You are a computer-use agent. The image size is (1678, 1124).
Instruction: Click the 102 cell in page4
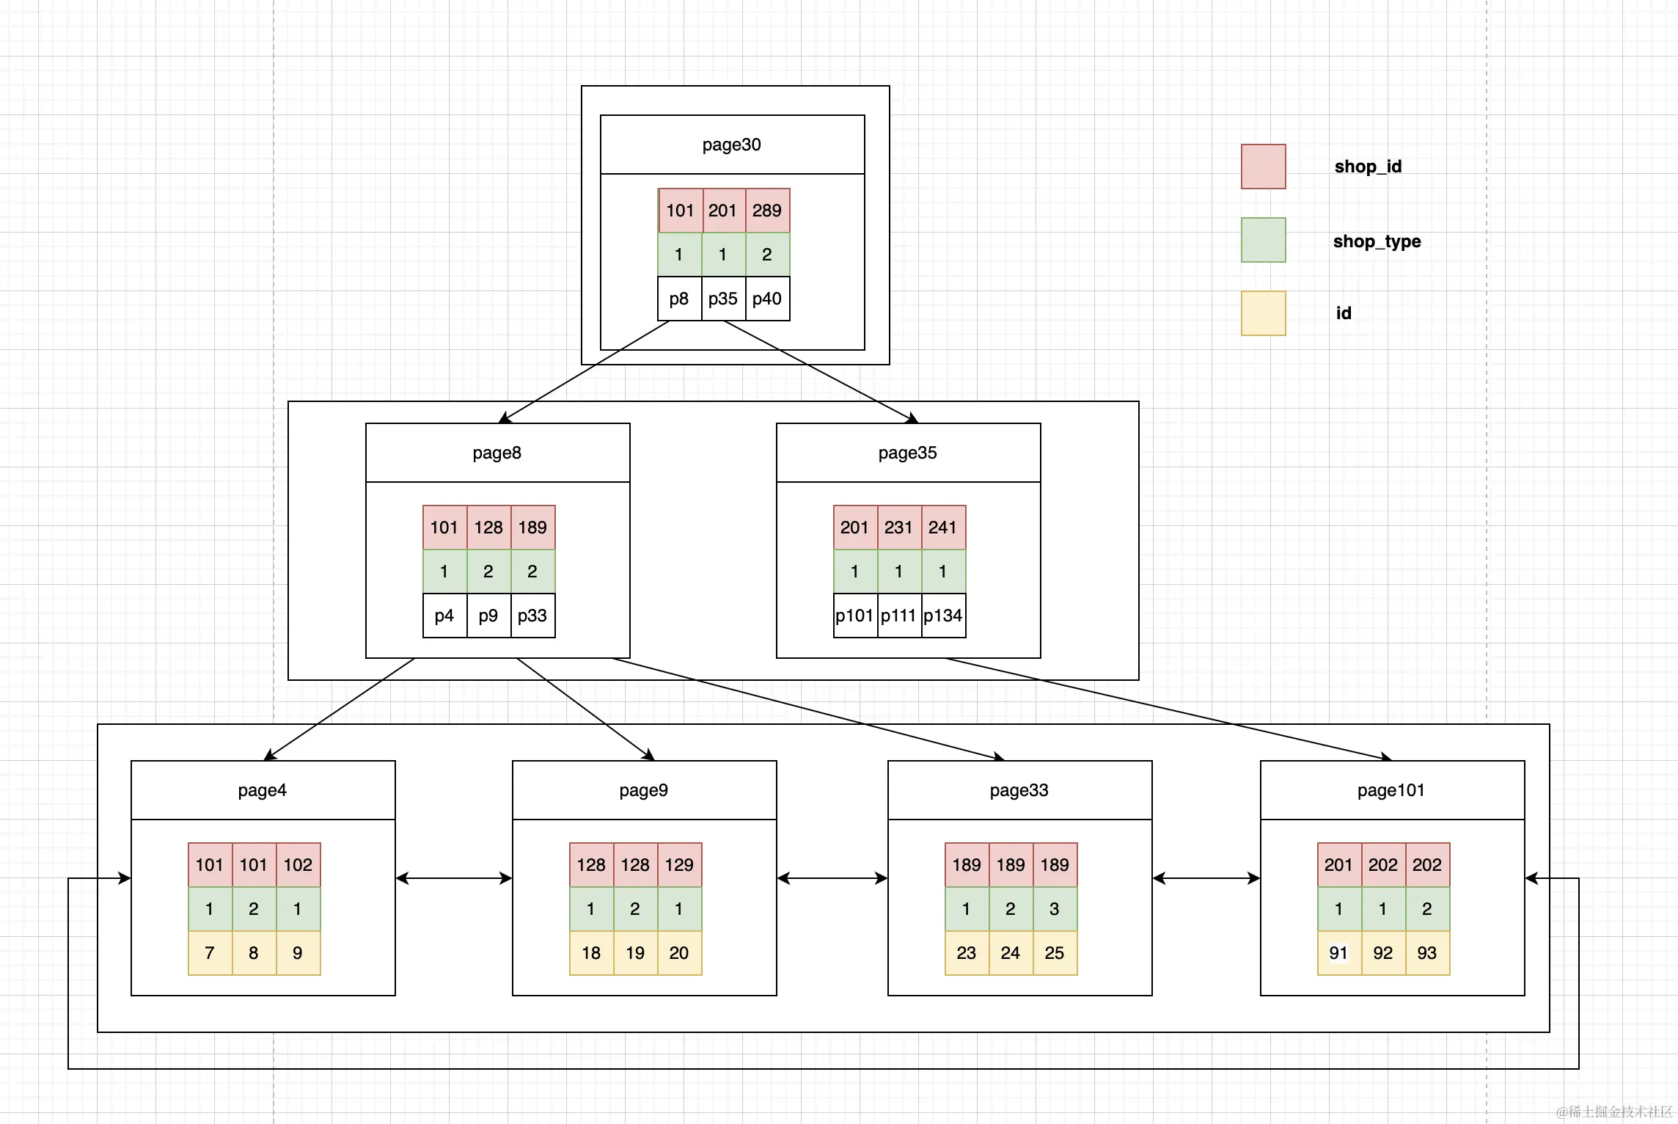click(x=298, y=865)
